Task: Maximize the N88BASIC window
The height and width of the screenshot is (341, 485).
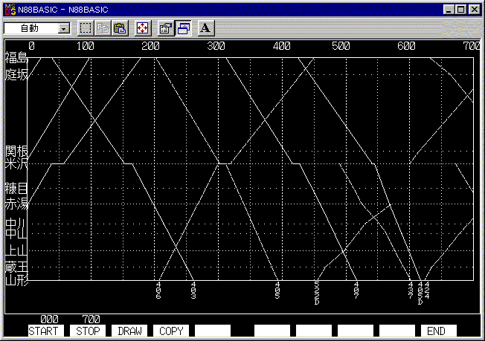Action: click(461, 9)
